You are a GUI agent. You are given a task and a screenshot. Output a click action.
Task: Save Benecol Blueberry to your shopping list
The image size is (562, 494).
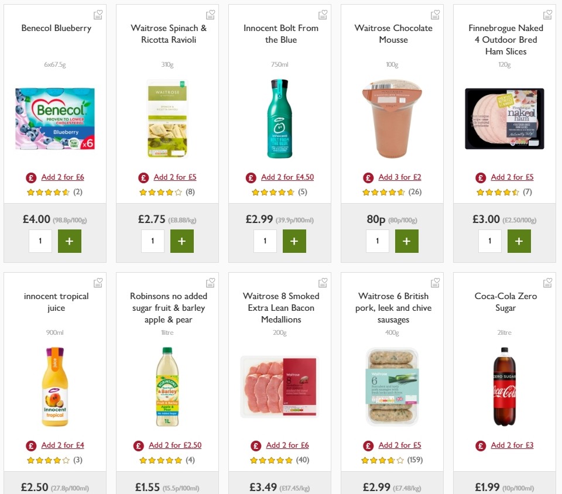pos(98,14)
